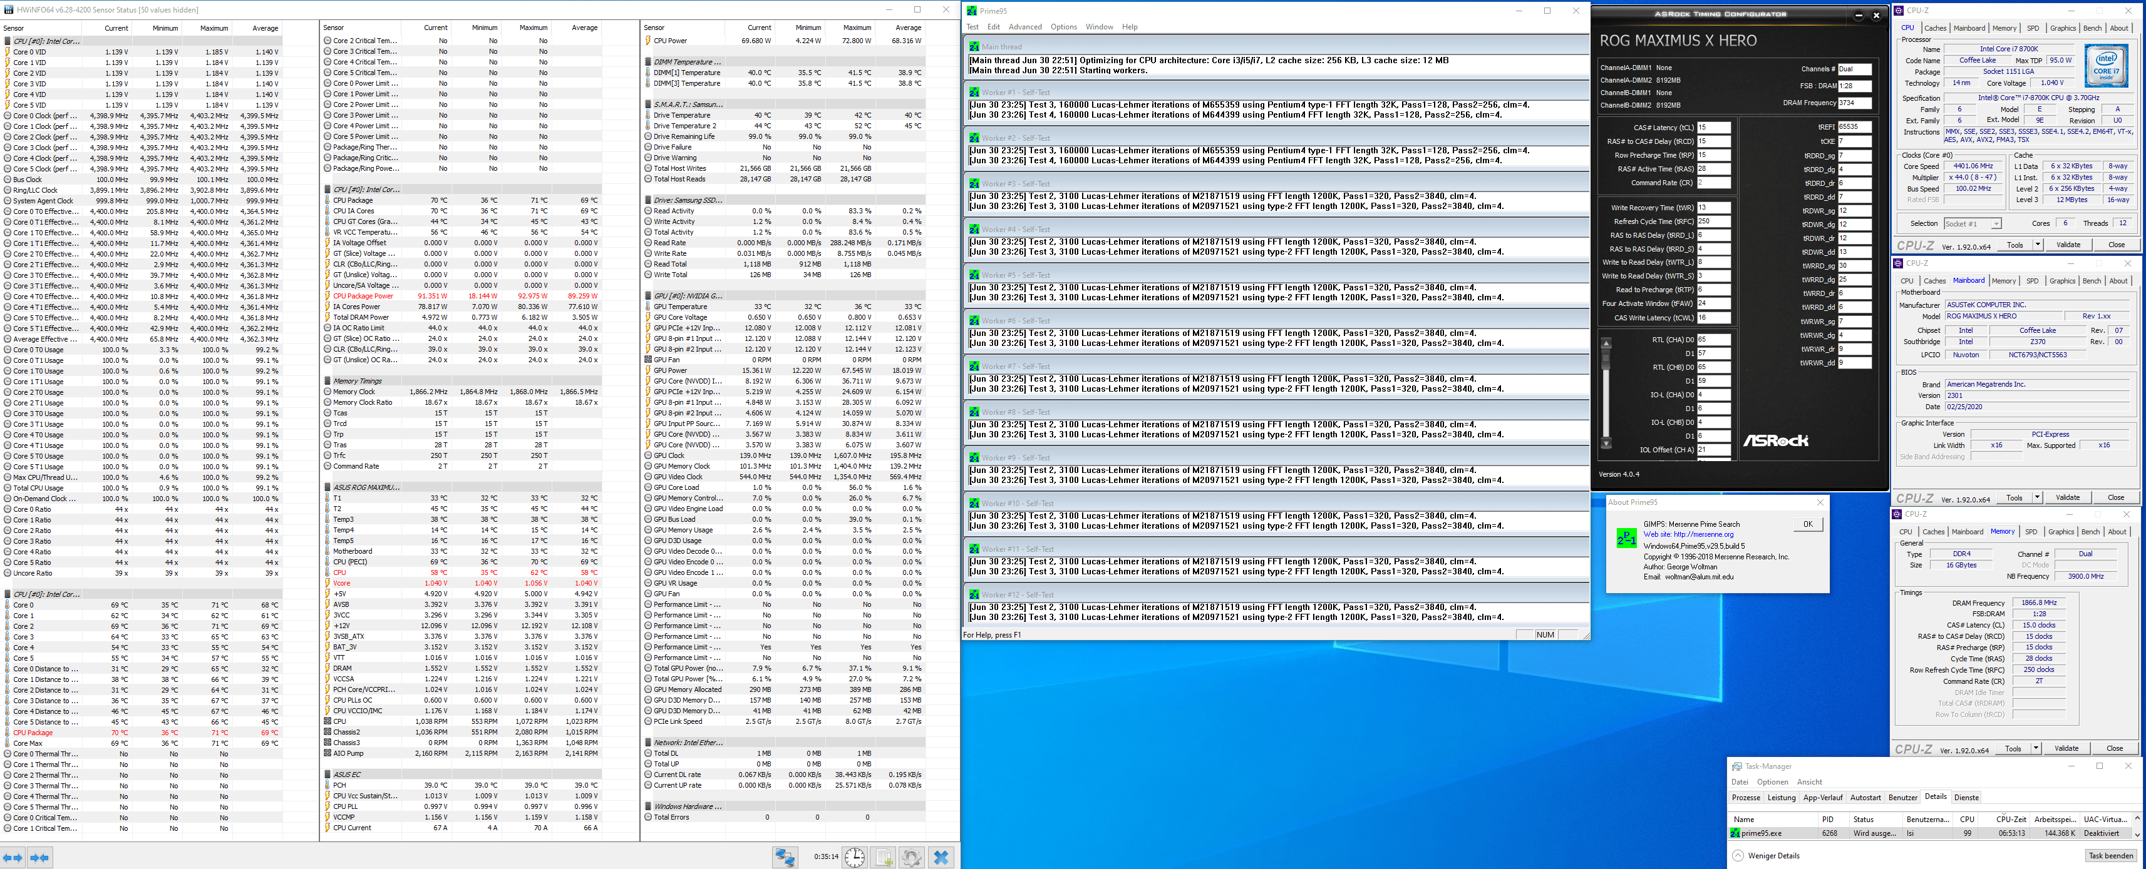Click Close in CPU-Z Memory window

[2114, 748]
